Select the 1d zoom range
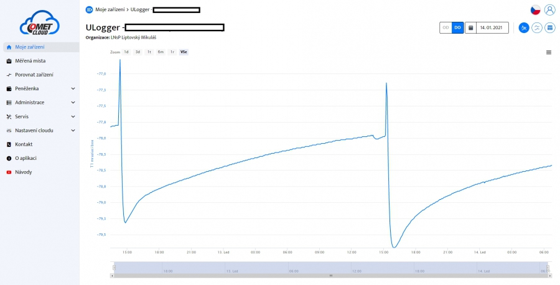 tap(126, 52)
